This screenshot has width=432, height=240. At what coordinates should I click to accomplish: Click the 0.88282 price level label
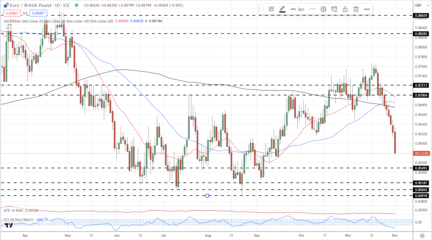tap(421, 34)
